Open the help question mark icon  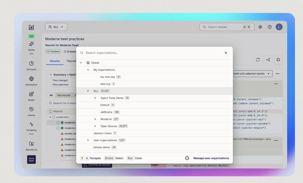(269, 27)
